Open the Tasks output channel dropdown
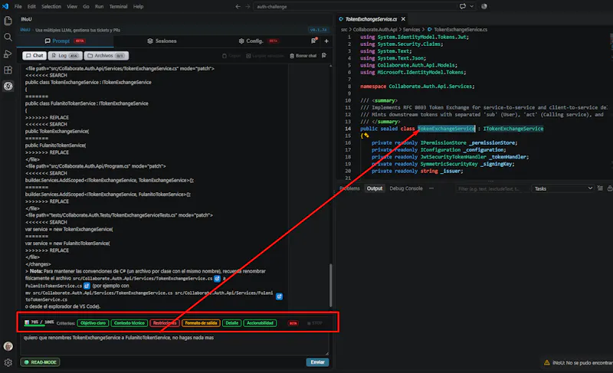The width and height of the screenshot is (613, 373). 563,188
